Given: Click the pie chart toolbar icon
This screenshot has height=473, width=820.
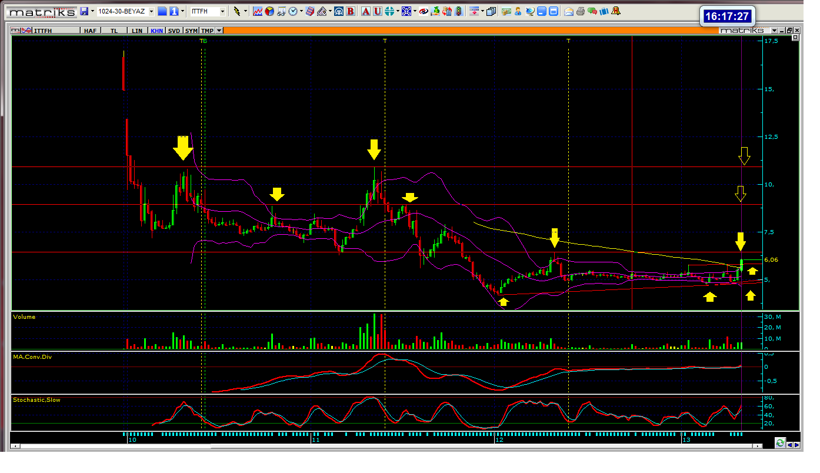Looking at the screenshot, I should click(x=269, y=11).
